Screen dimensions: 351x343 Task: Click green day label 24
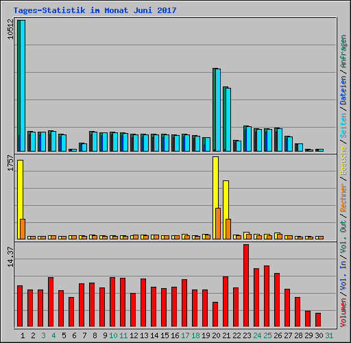[x=257, y=335]
